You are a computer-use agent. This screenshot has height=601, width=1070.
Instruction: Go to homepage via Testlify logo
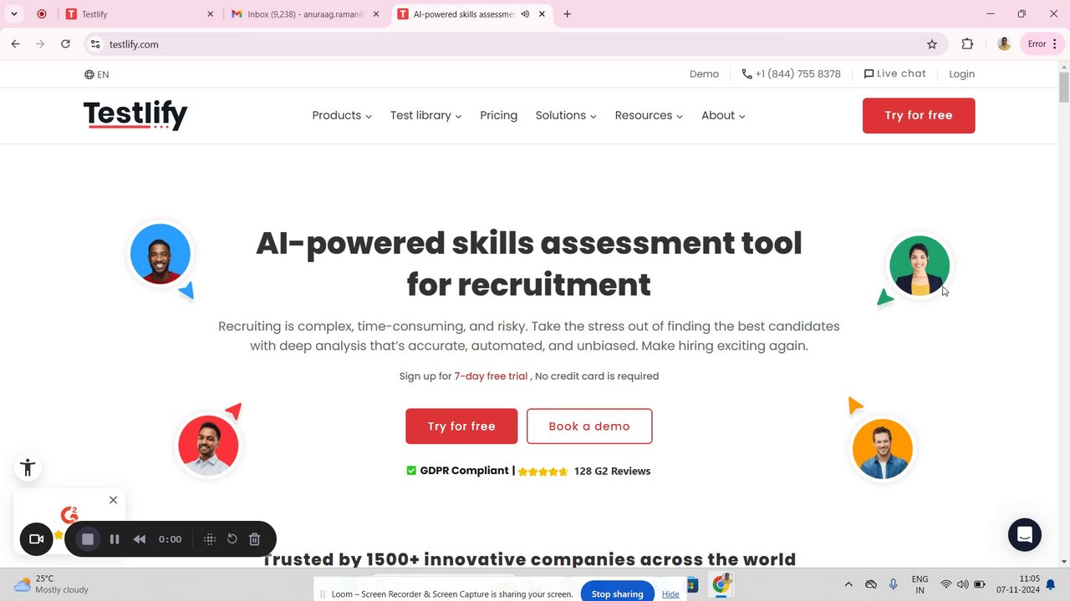pos(135,115)
